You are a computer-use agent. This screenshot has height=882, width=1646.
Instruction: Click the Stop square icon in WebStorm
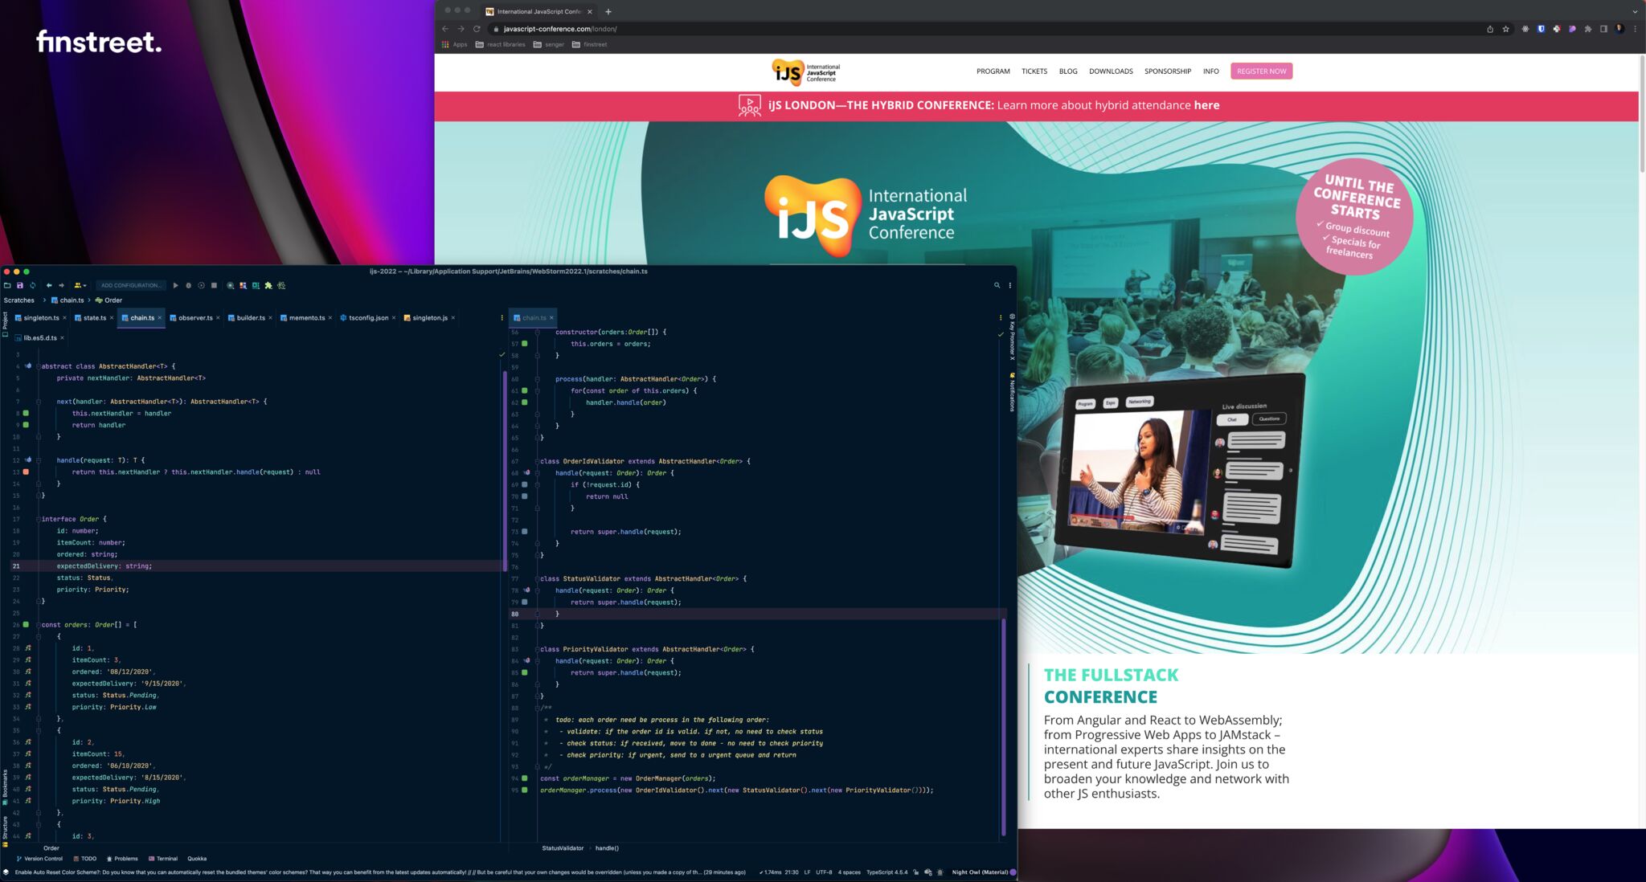coord(214,285)
